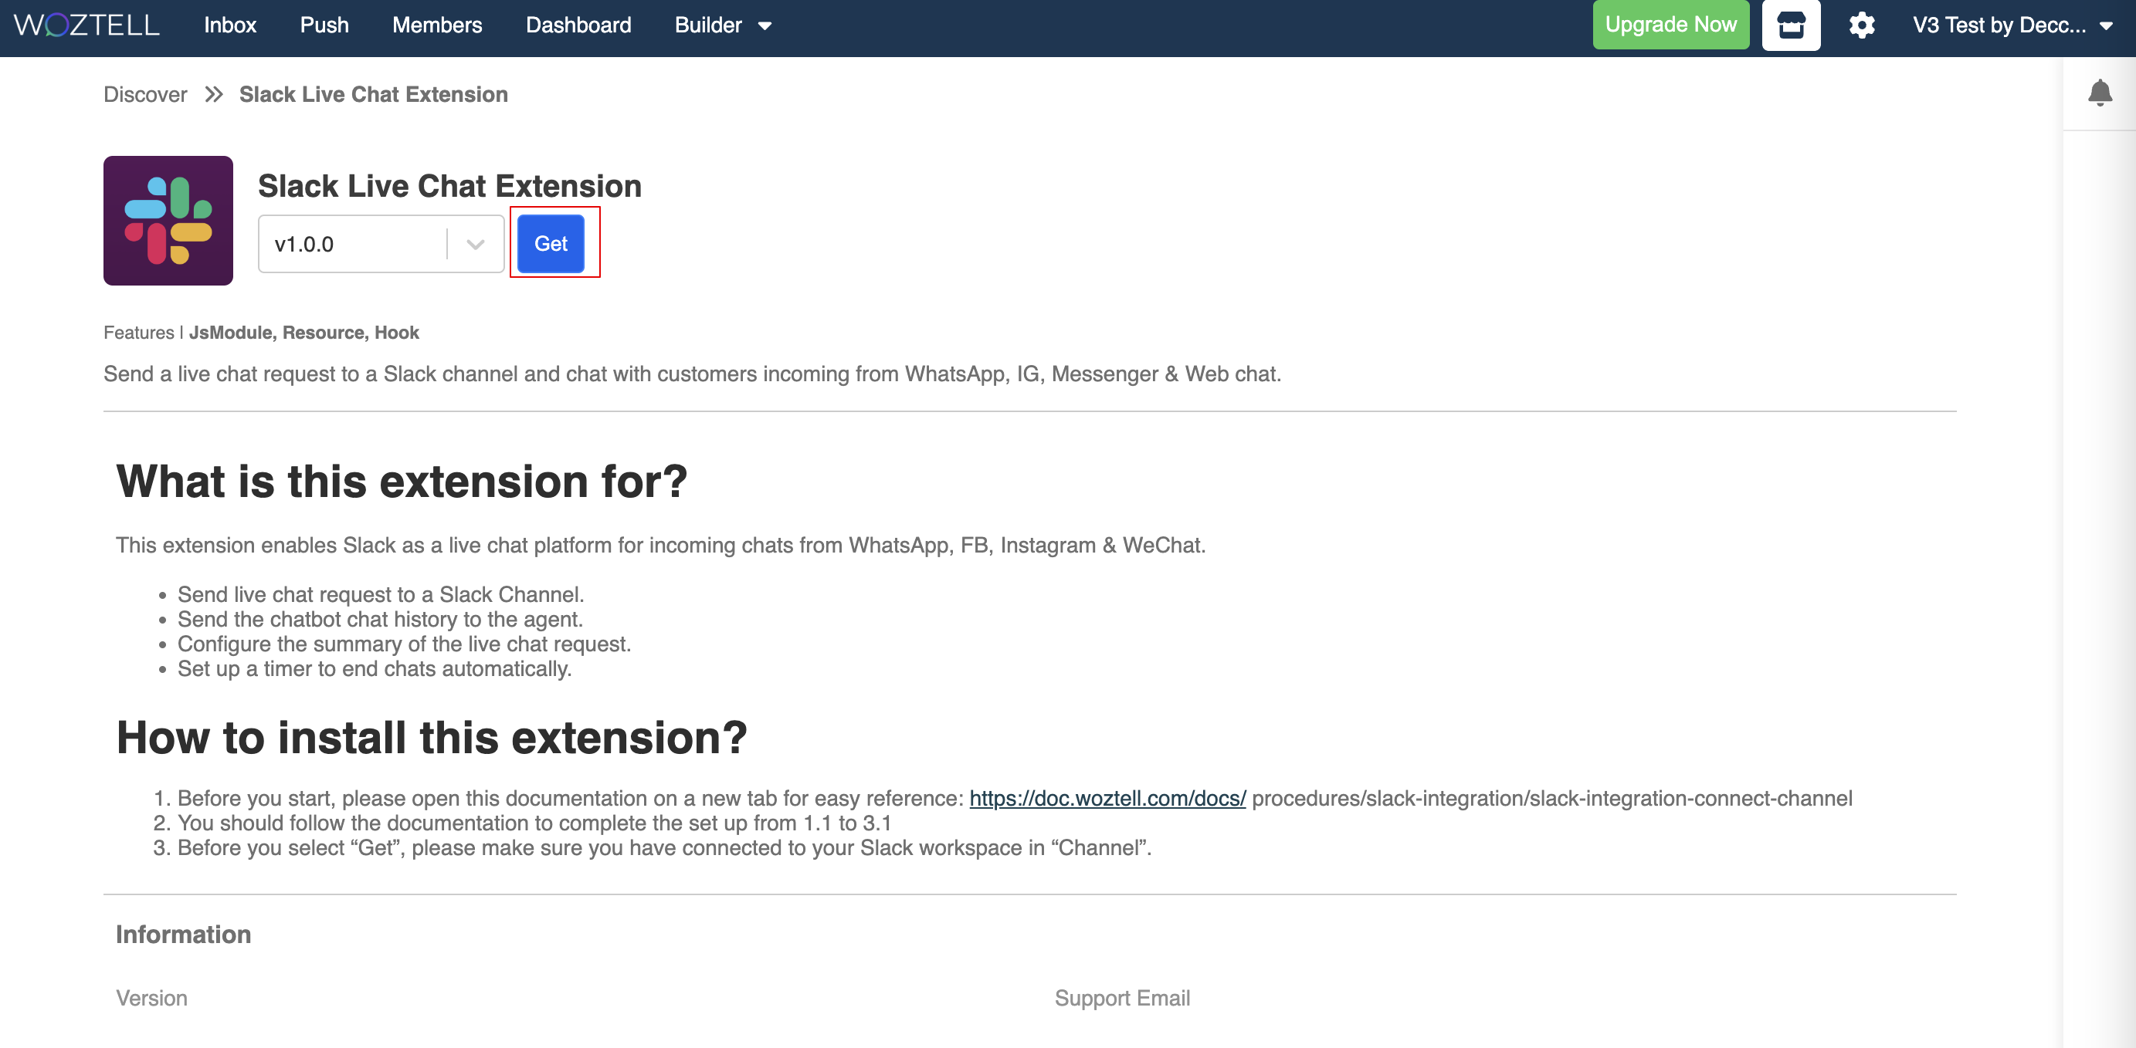
Task: Expand the Builder menu caret
Action: click(765, 25)
